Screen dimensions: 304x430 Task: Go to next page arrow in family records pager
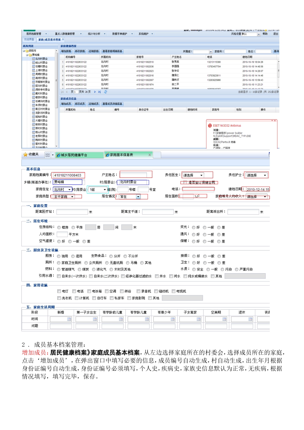[95, 92]
